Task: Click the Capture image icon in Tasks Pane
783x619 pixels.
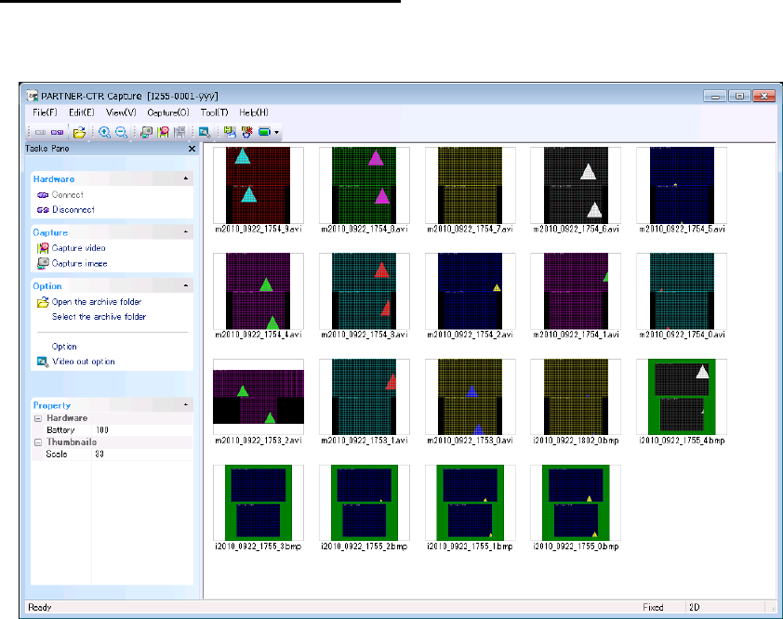Action: coord(43,263)
